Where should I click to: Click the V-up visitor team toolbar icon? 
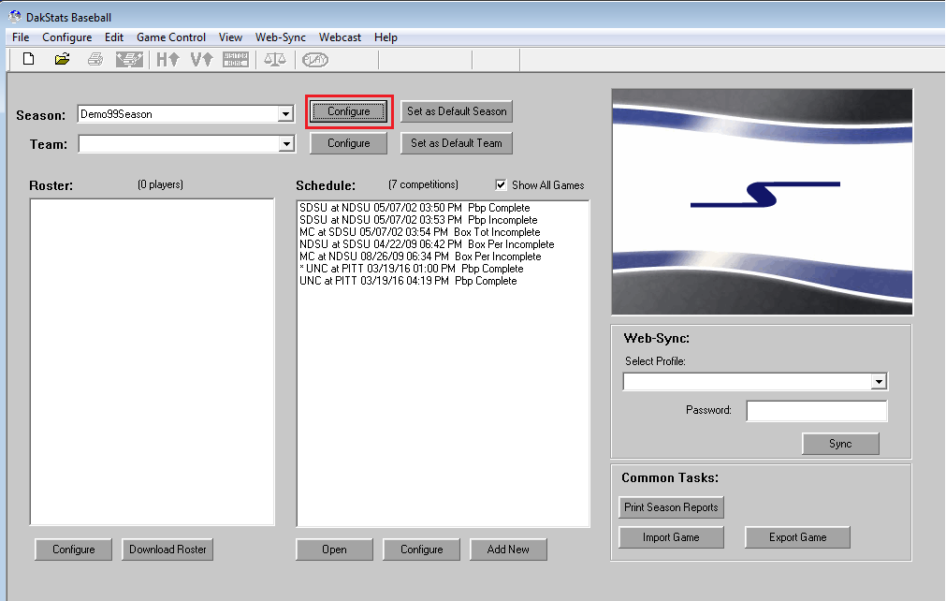(200, 58)
